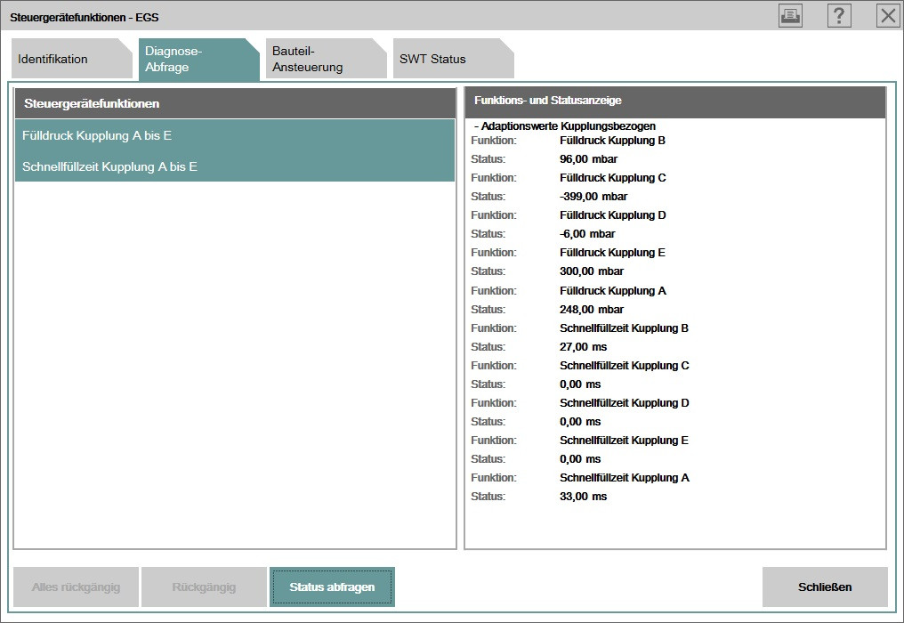The width and height of the screenshot is (904, 623).
Task: Click the Rückgängig button
Action: click(204, 587)
